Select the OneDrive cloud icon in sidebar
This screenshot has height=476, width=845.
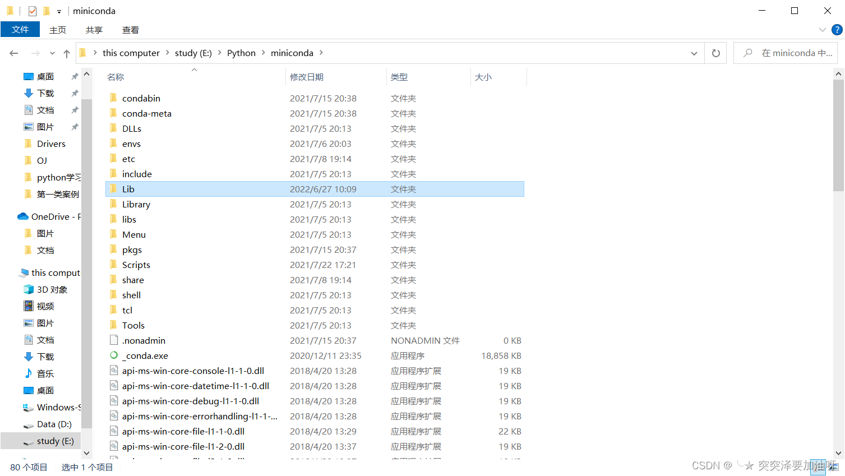point(23,216)
